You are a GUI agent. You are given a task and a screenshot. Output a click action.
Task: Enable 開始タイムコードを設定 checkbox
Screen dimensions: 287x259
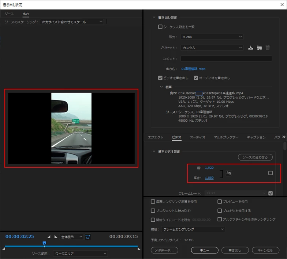(153, 220)
